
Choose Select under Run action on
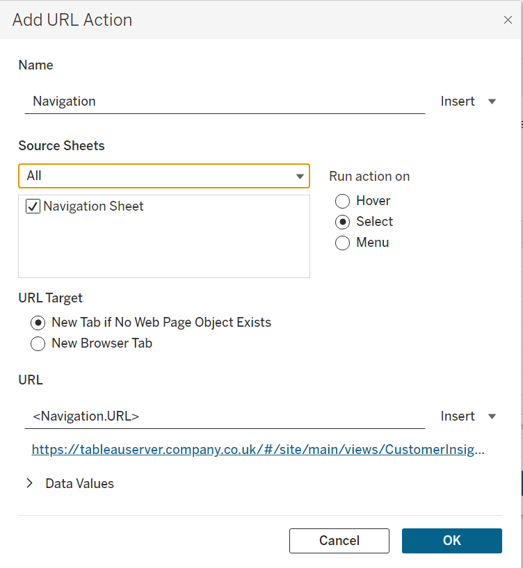coord(342,222)
